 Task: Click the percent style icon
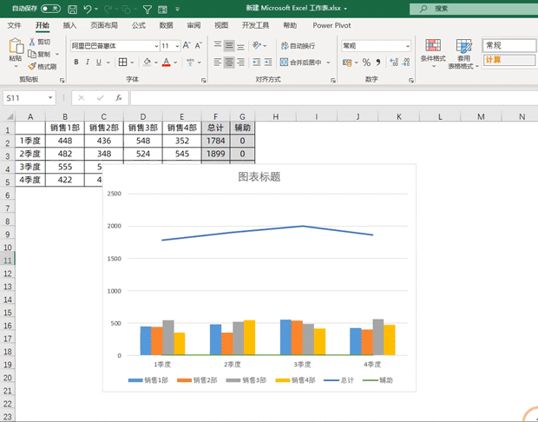[x=366, y=63]
